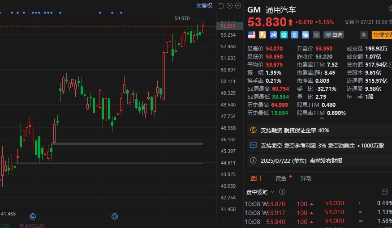The width and height of the screenshot is (392, 228).
Task: Set a price alert with bell icon
Action: point(364,35)
